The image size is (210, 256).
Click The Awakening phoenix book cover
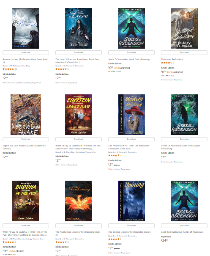tap(79, 201)
